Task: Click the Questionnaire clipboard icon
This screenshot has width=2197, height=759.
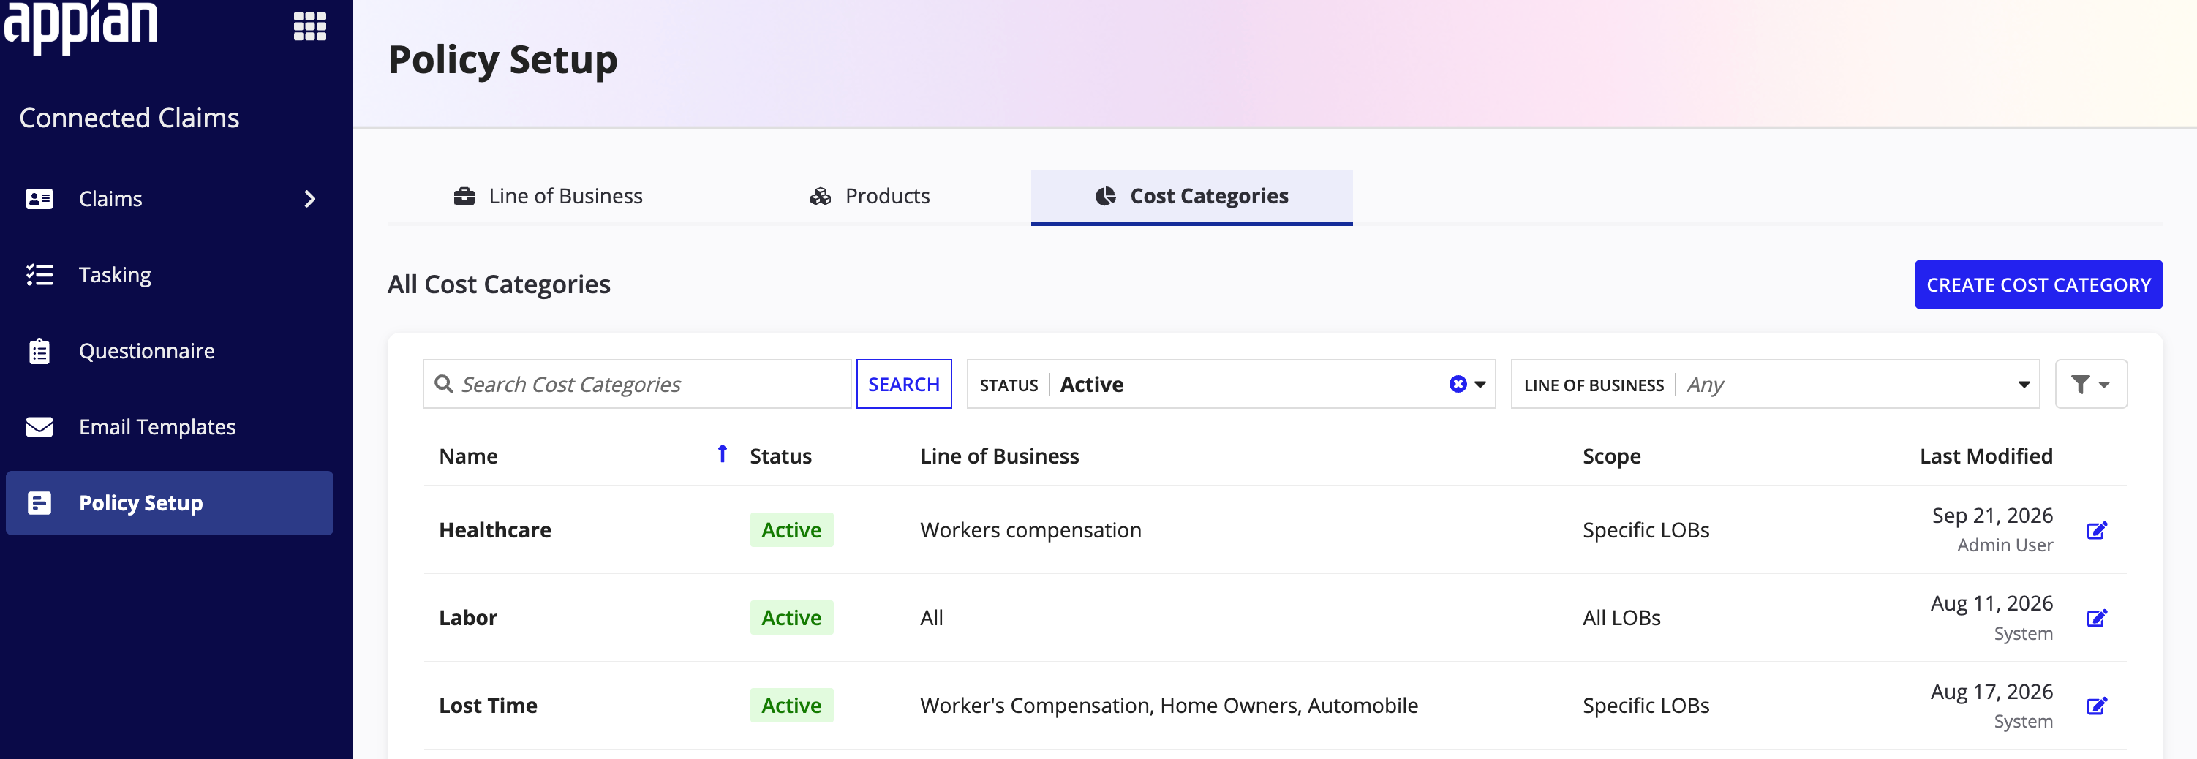Action: point(39,350)
